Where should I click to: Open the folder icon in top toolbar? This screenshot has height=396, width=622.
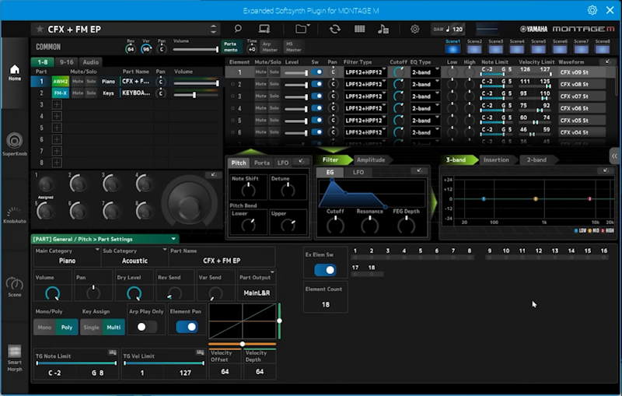[x=302, y=29]
